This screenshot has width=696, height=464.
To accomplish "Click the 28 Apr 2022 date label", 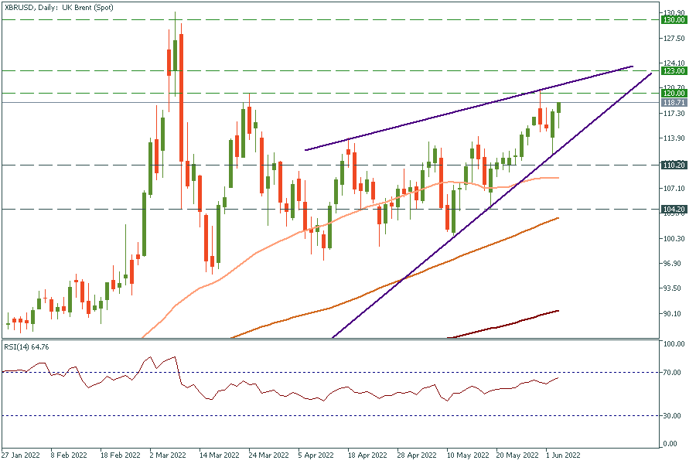I will [415, 455].
